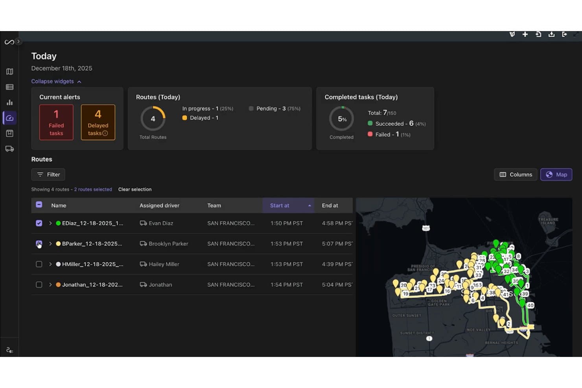Viewport: 582px width, 388px height.
Task: Toggle the BParker route checkbox
Action: pyautogui.click(x=39, y=244)
